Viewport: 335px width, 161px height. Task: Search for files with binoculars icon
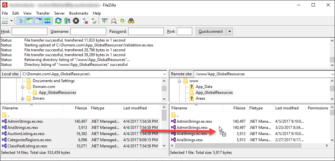click(x=131, y=21)
